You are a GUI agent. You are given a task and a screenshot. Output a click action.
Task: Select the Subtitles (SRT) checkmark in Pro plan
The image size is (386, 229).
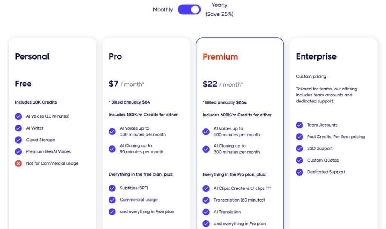(112, 188)
